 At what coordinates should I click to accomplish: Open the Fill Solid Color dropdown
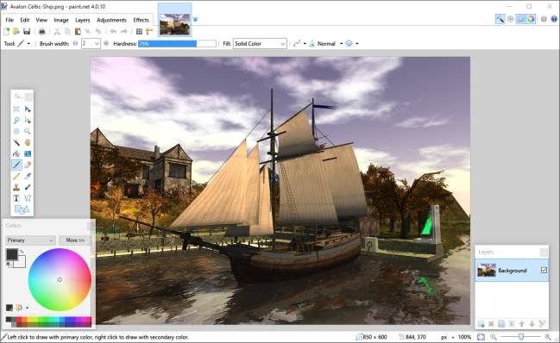pyautogui.click(x=260, y=43)
